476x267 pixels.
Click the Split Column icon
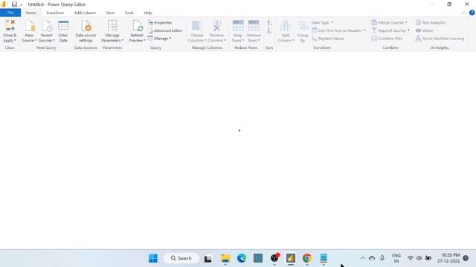[286, 26]
